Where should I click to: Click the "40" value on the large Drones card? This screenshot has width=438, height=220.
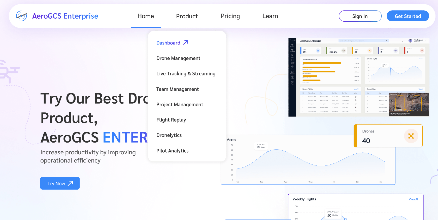click(x=366, y=141)
